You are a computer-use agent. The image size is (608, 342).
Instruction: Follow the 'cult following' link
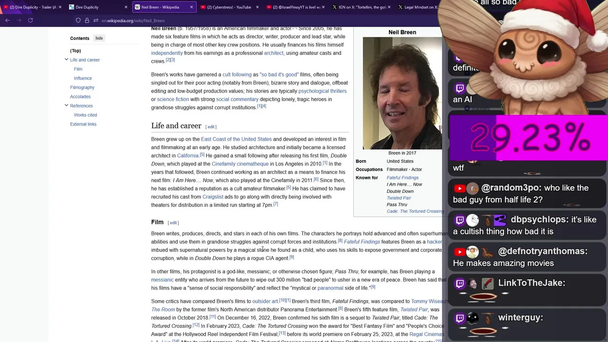(237, 75)
